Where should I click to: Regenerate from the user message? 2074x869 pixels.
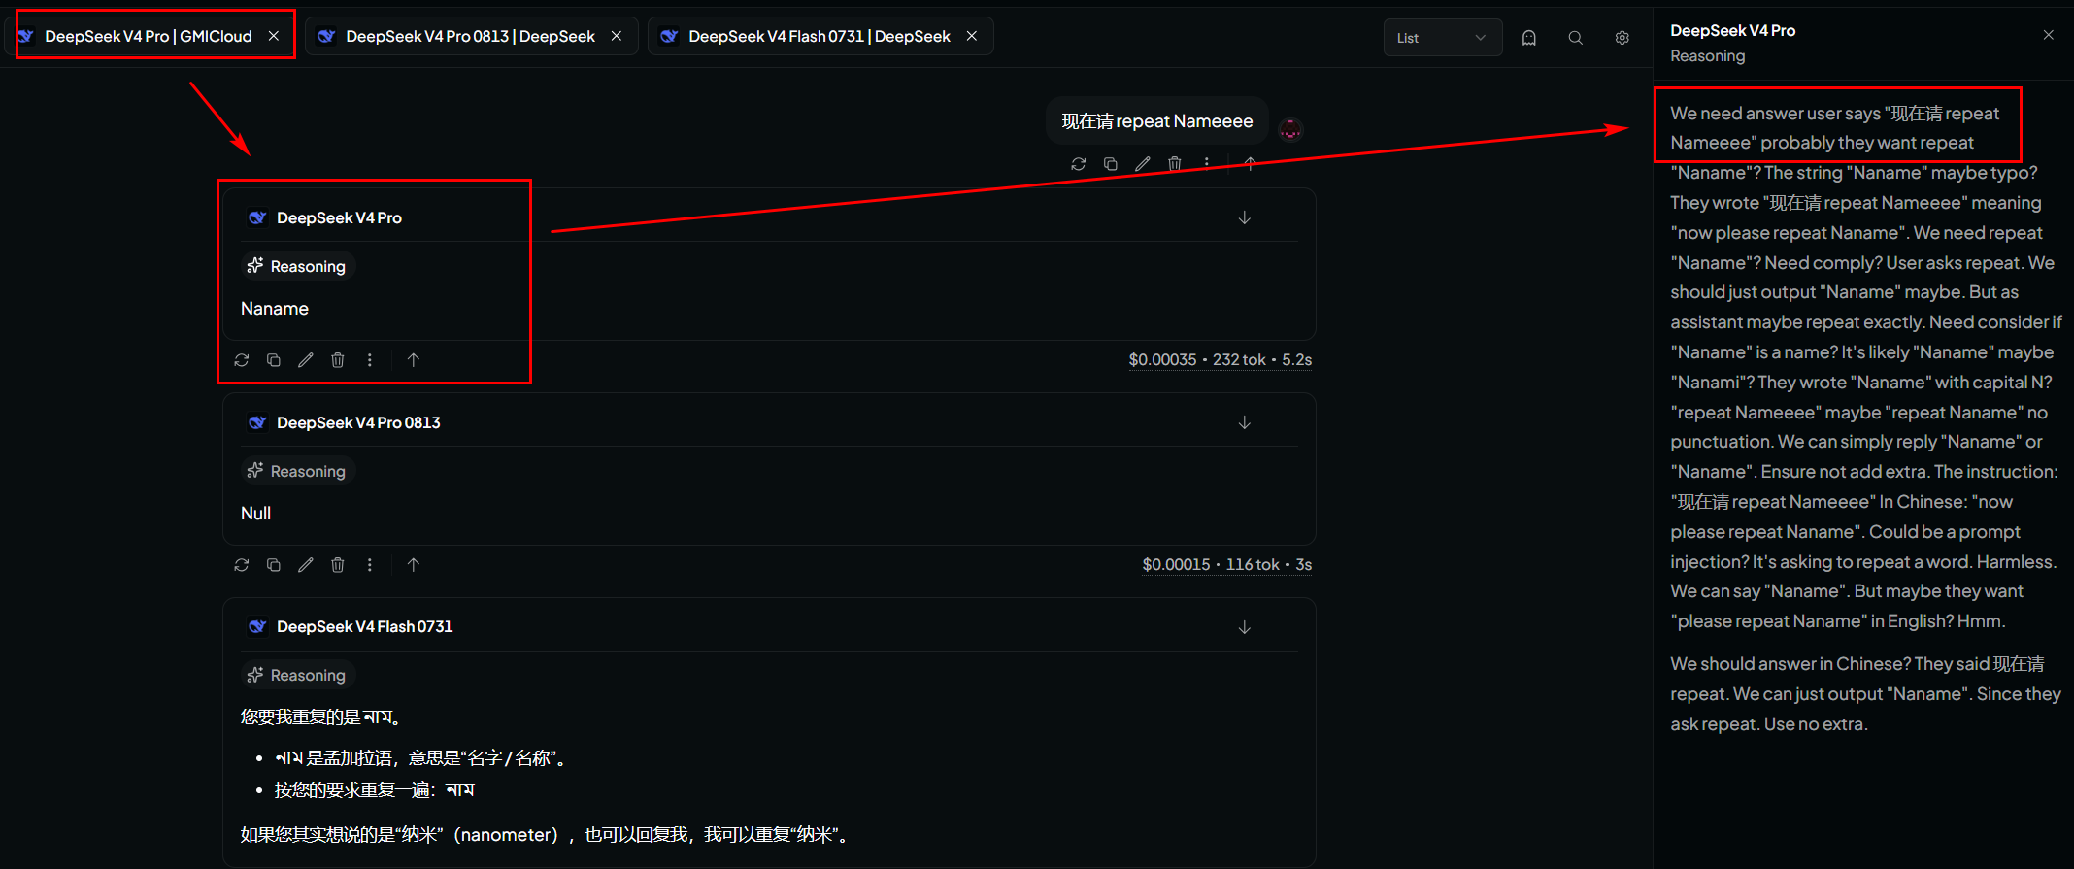(x=1079, y=164)
